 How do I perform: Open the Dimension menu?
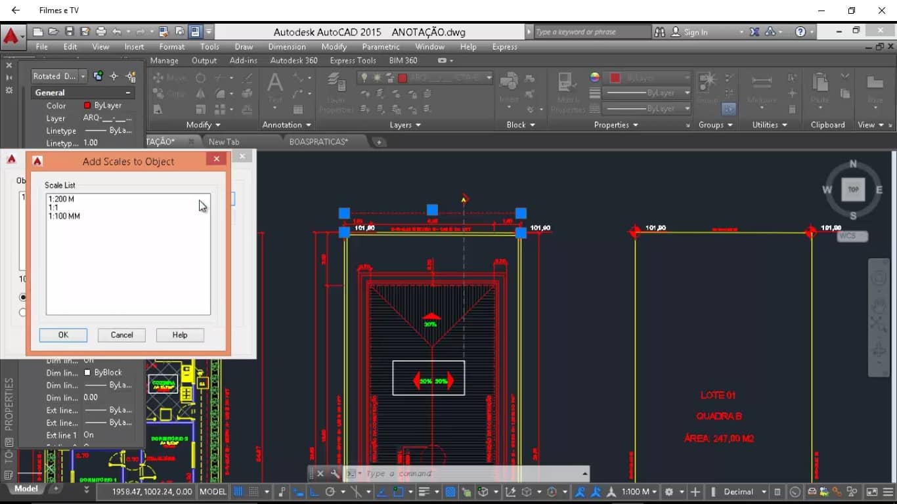point(286,47)
